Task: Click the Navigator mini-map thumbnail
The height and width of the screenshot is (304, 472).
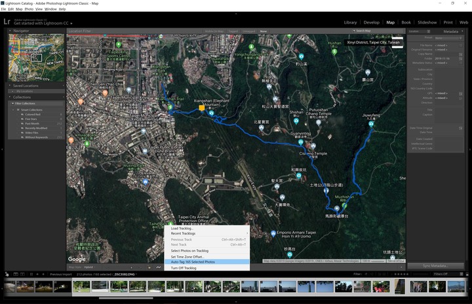Action: tap(37, 58)
